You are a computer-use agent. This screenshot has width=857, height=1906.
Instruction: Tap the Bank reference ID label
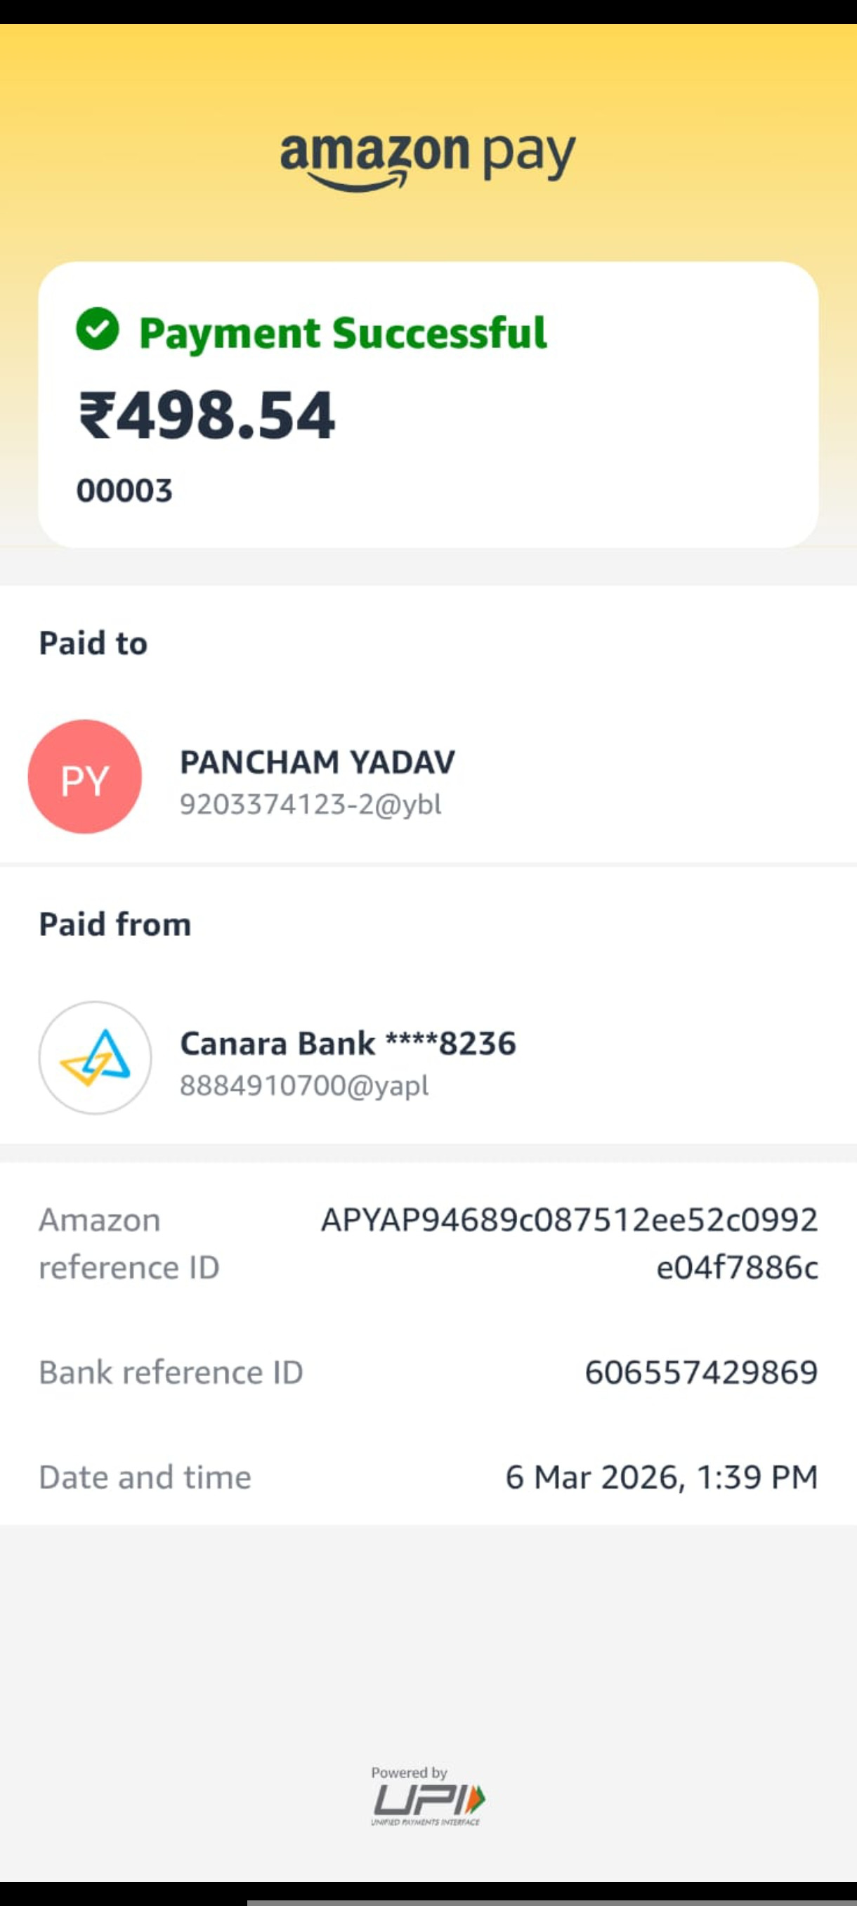coord(171,1373)
